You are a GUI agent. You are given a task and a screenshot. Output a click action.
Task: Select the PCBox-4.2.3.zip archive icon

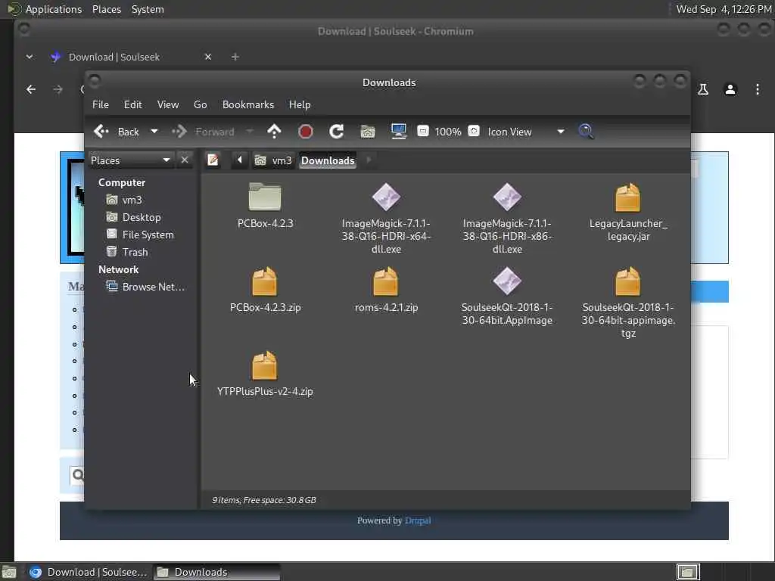coord(265,281)
